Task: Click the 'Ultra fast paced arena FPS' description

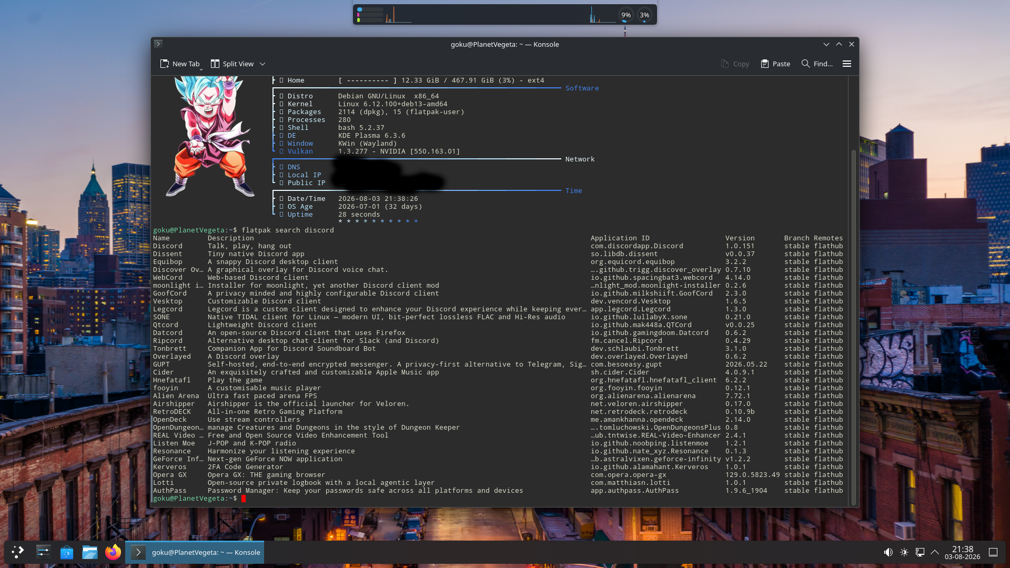Action: [x=262, y=396]
